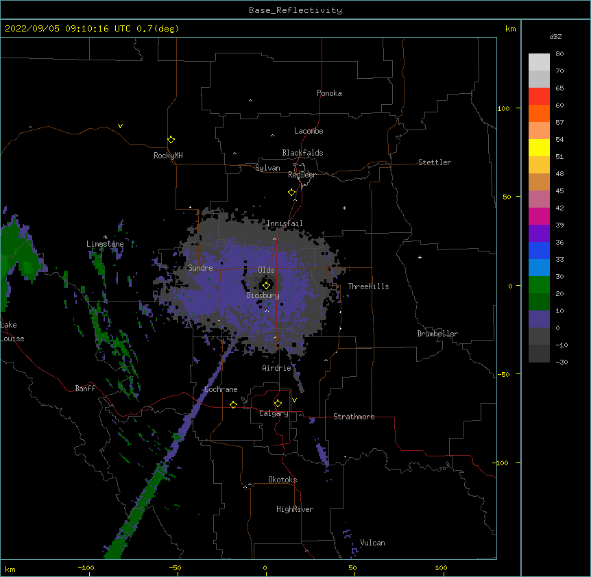Select the white caret marker west of Lacombe
The image size is (591, 577).
click(x=272, y=136)
